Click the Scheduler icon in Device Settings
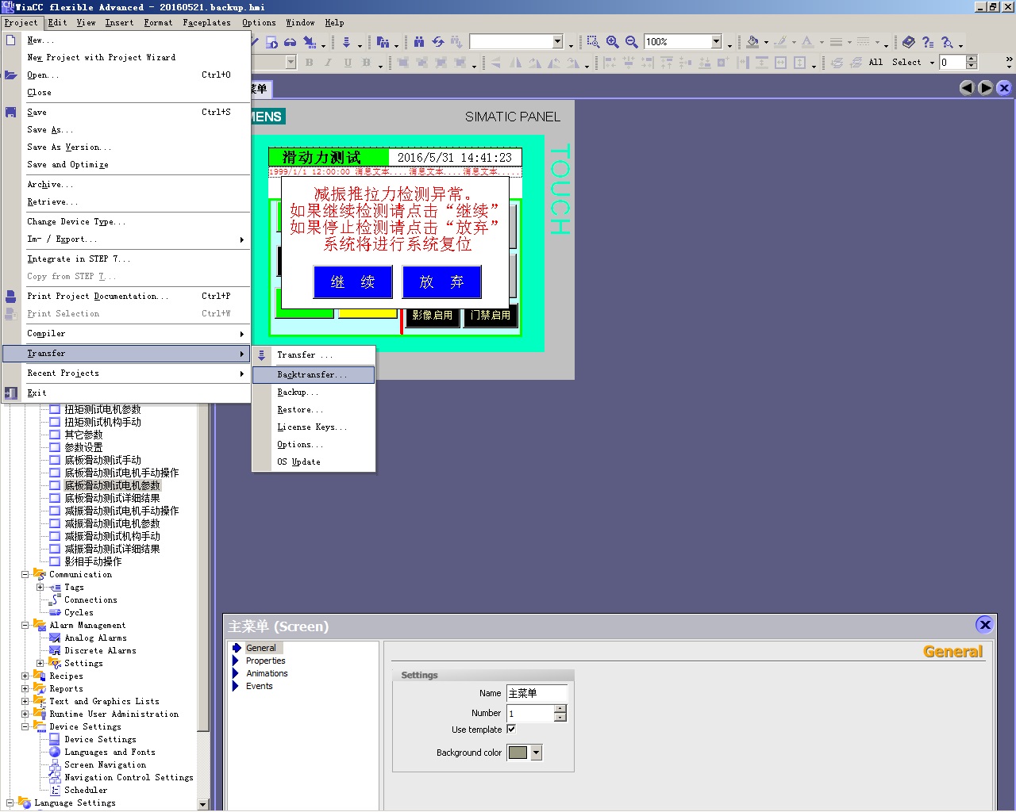1016x812 pixels. [x=55, y=790]
